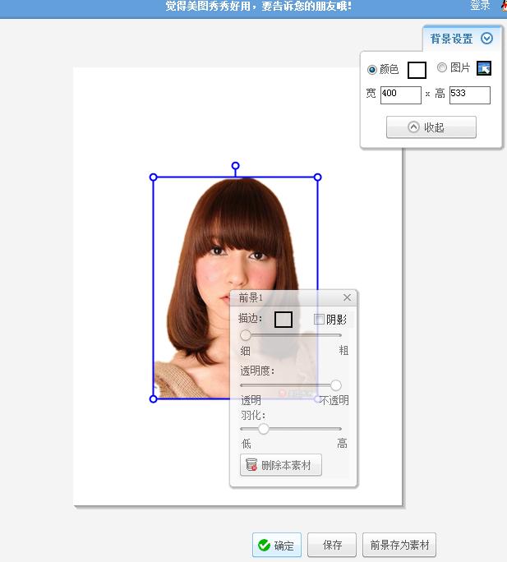The height and width of the screenshot is (562, 507).
Task: Enable the 阴影 shadow checkbox
Action: [x=320, y=320]
